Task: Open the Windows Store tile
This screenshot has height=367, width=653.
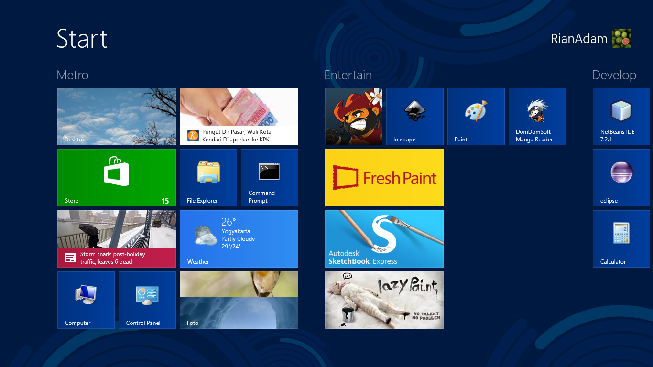Action: pyautogui.click(x=117, y=178)
